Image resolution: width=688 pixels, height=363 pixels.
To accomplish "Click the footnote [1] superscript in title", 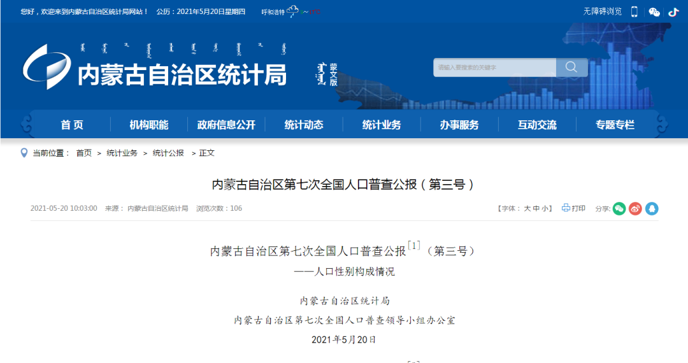I will pyautogui.click(x=414, y=246).
